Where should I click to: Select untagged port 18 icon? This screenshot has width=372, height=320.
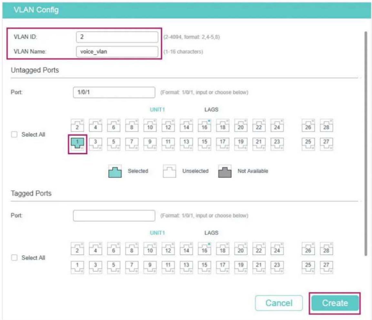point(223,125)
